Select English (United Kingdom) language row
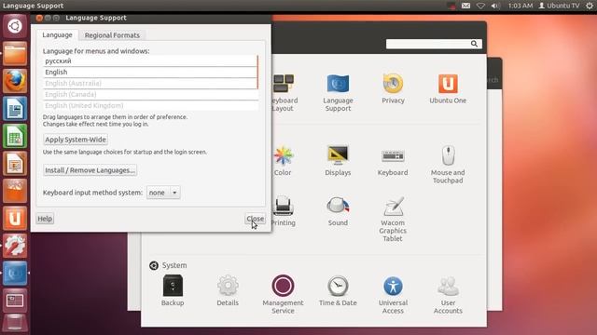Image resolution: width=597 pixels, height=335 pixels. click(x=150, y=105)
